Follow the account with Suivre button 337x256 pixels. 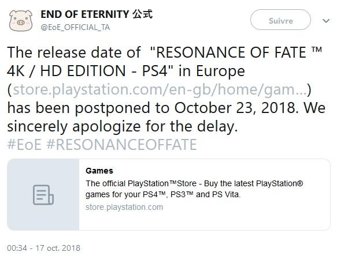pyautogui.click(x=280, y=20)
